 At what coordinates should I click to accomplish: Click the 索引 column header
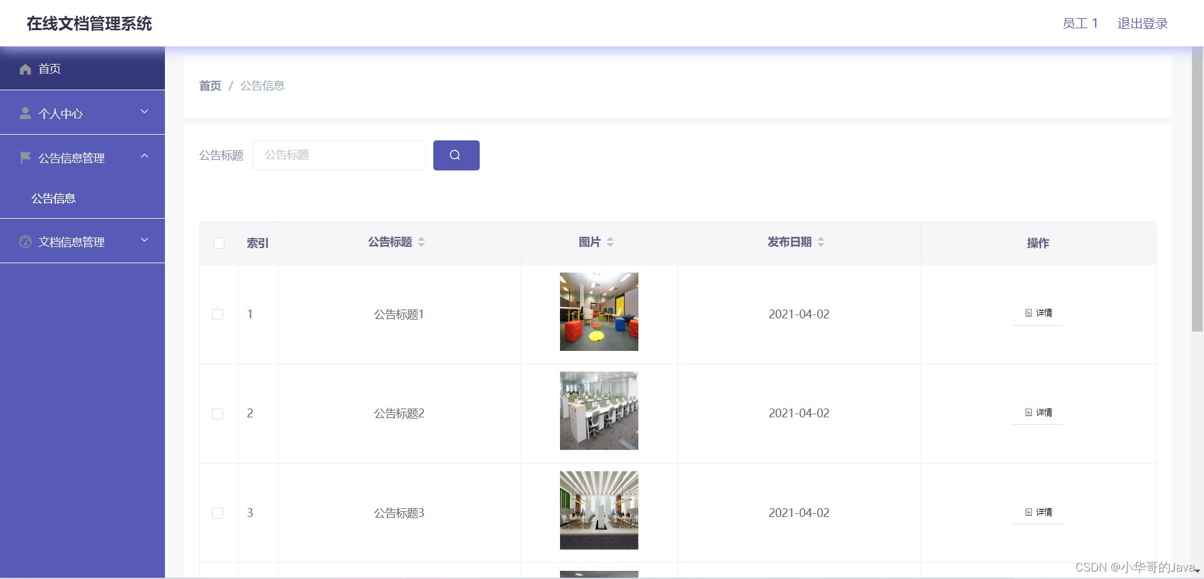click(258, 243)
